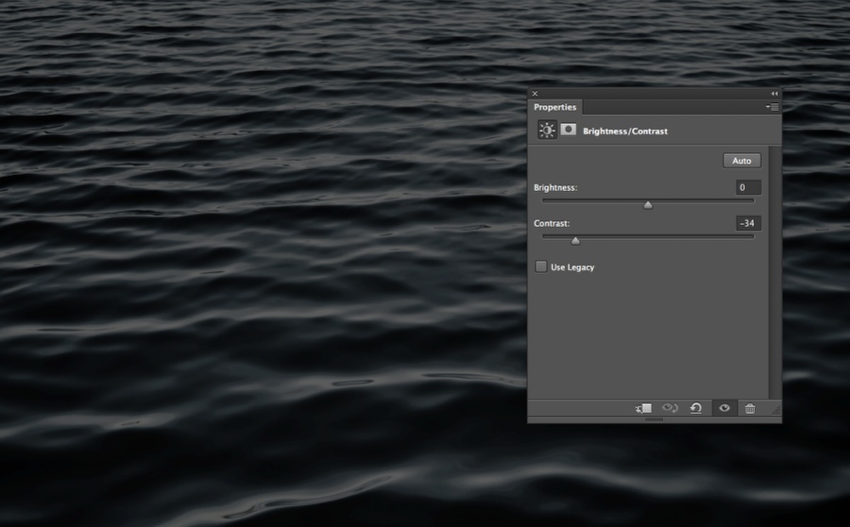
Task: Delete the adjustment layer with the trash icon
Action: 750,408
